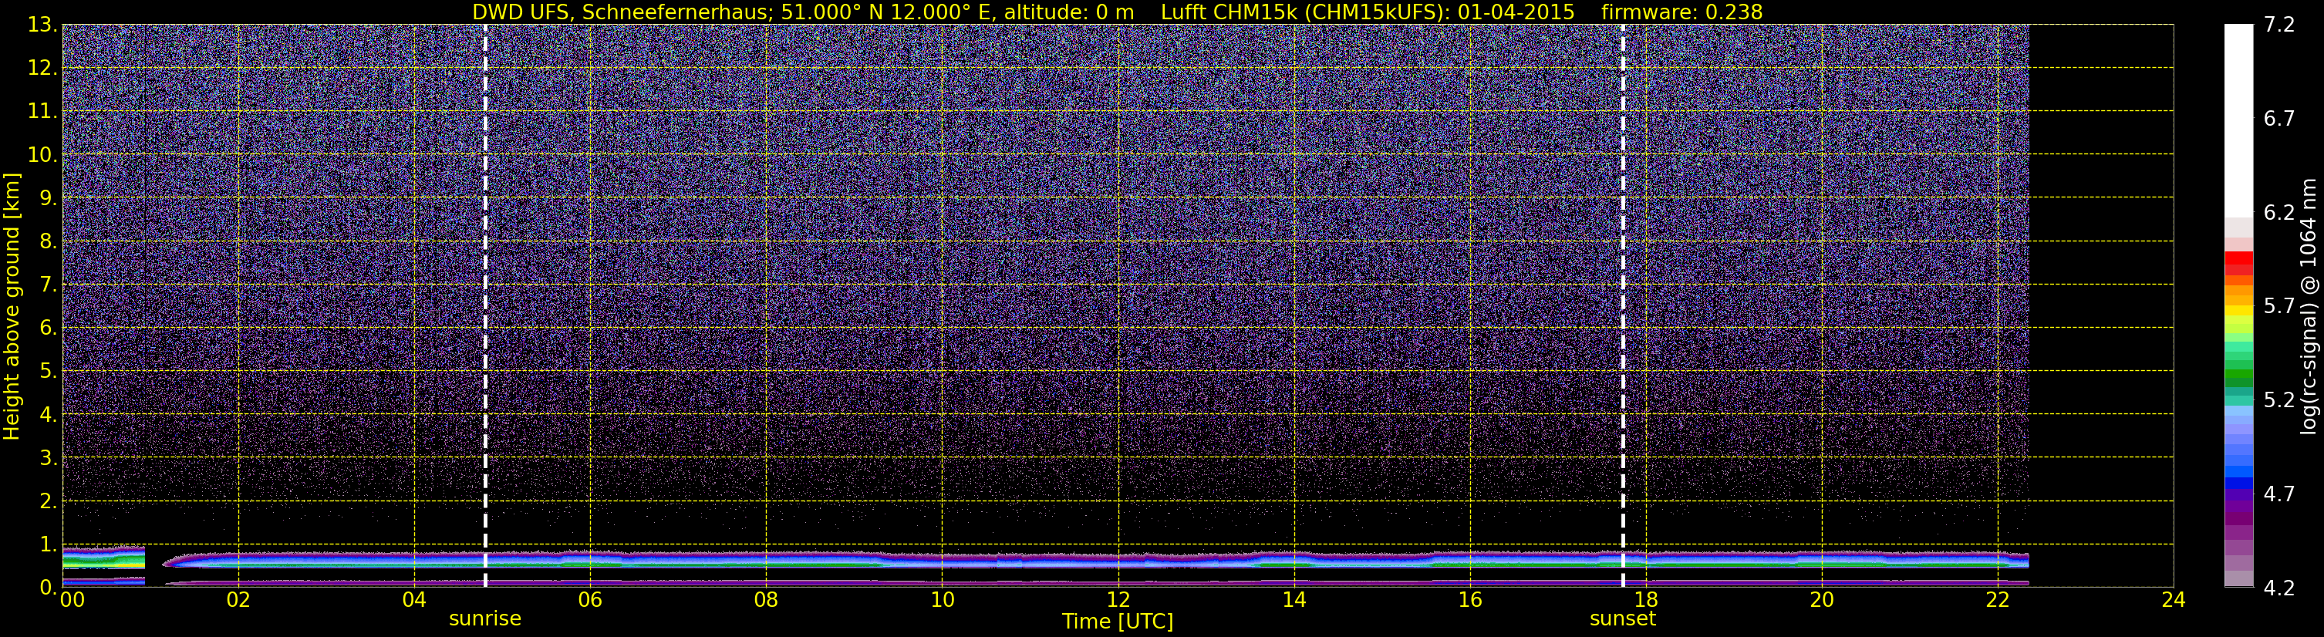Select the 12 hour tick label

(x=1118, y=600)
